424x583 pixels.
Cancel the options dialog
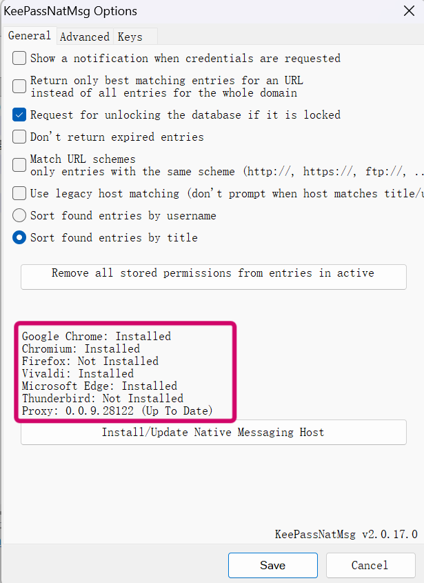click(370, 565)
